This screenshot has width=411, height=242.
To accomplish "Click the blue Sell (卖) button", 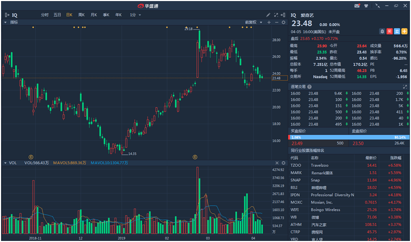I will coord(397,31).
